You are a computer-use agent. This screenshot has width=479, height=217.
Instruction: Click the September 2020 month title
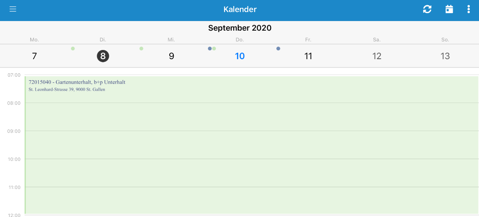[x=240, y=28]
